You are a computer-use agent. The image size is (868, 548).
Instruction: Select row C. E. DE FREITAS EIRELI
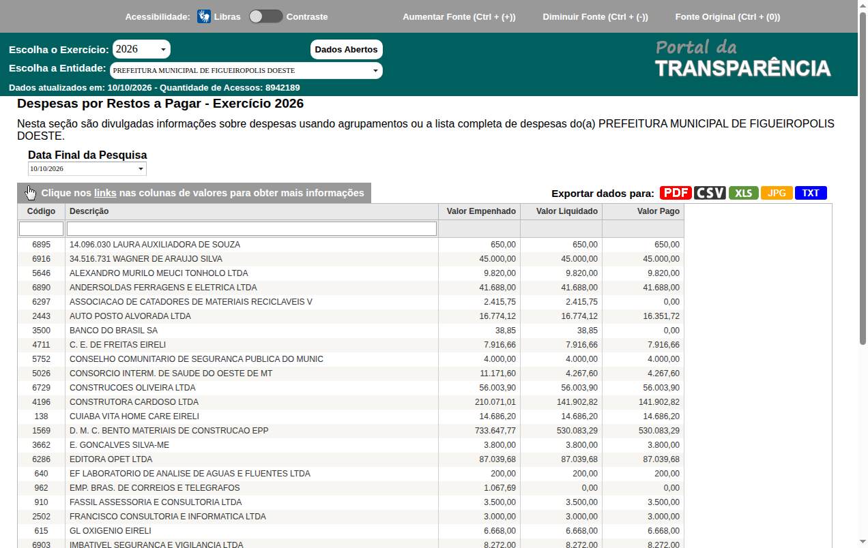351,345
